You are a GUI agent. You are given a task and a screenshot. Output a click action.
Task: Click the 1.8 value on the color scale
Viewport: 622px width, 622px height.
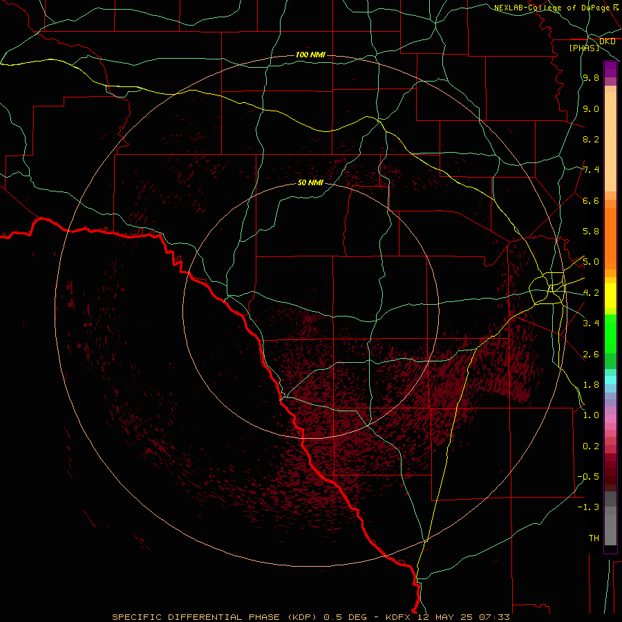(x=591, y=385)
